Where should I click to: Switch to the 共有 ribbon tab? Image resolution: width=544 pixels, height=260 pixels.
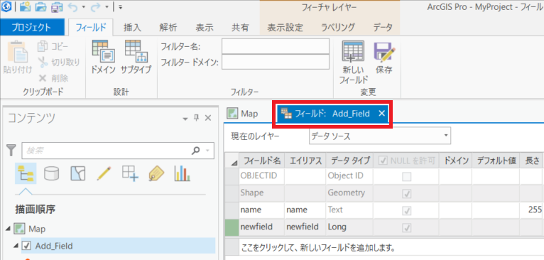240,28
